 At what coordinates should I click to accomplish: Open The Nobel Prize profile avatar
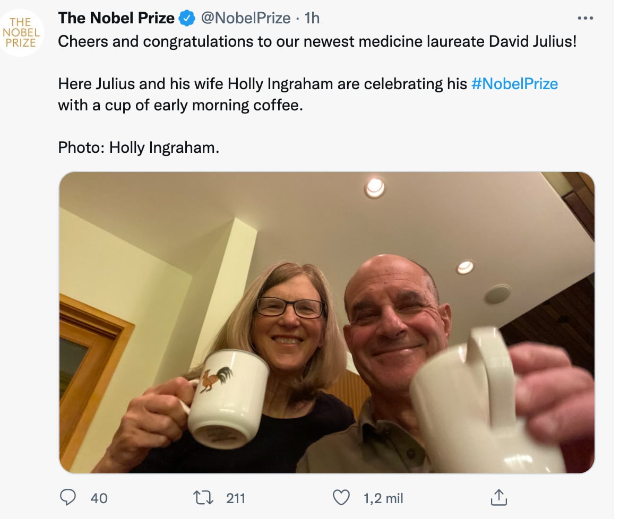(22, 32)
